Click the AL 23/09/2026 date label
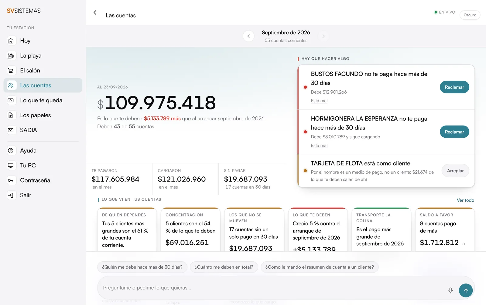This screenshot has width=486, height=305. pyautogui.click(x=112, y=87)
